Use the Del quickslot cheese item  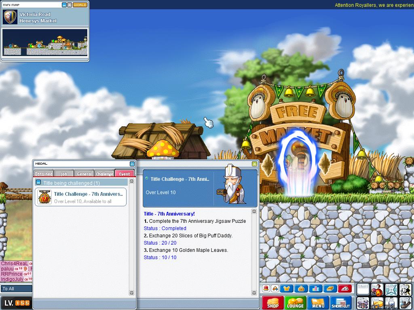(x=377, y=303)
